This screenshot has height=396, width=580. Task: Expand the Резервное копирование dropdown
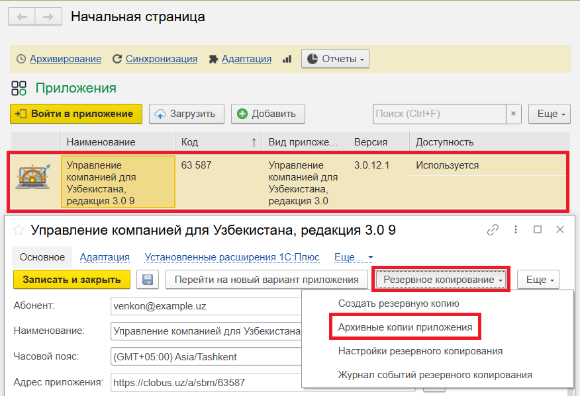pyautogui.click(x=441, y=280)
